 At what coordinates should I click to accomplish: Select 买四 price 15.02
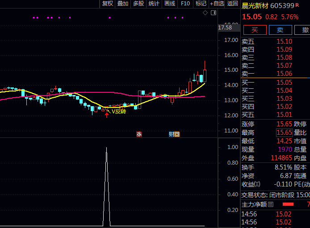284,107
